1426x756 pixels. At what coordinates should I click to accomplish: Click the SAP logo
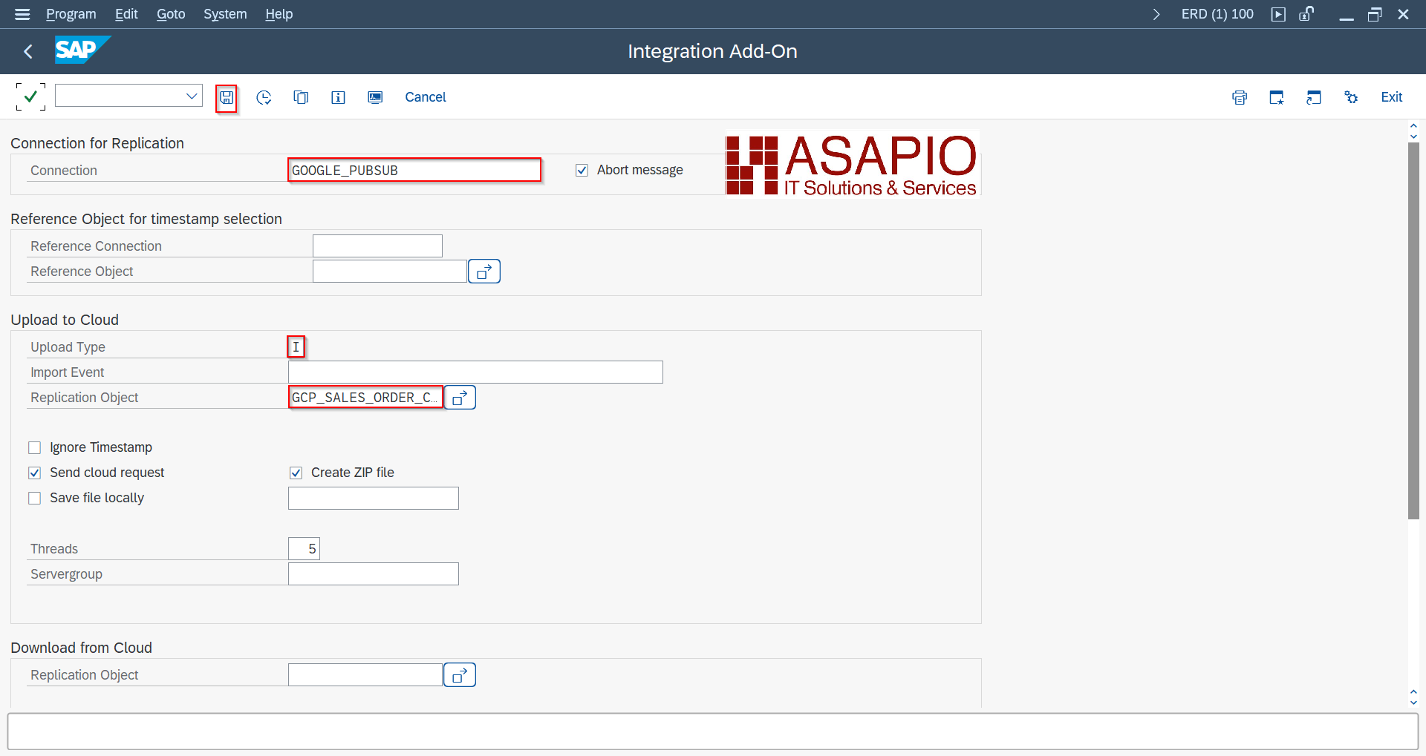[82, 50]
